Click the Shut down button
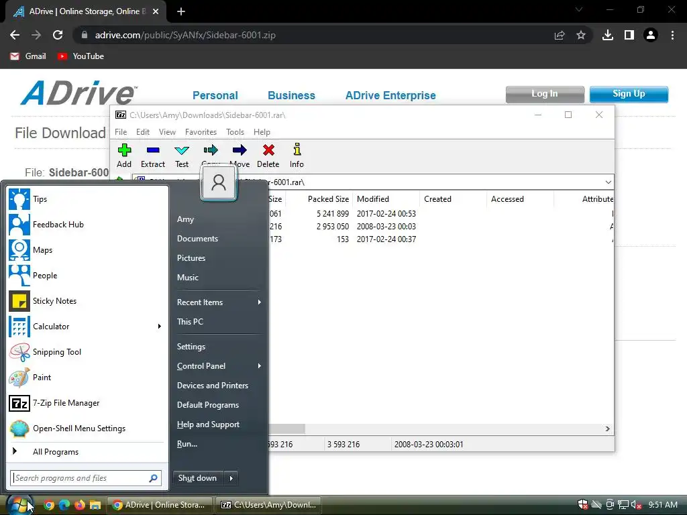This screenshot has height=515, width=687. 198,478
